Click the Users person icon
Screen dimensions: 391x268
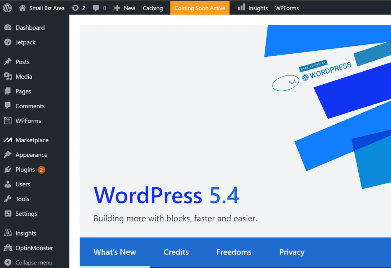pos(8,184)
